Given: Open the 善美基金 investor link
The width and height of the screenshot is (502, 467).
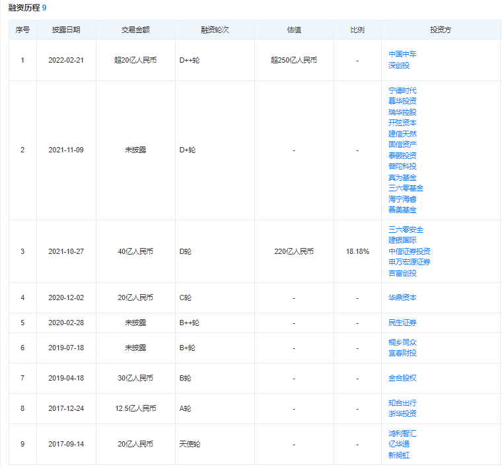Looking at the screenshot, I should [x=402, y=210].
